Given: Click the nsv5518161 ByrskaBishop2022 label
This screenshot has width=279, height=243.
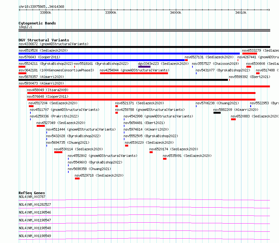Looking at the screenshot, I should click(x=101, y=64).
